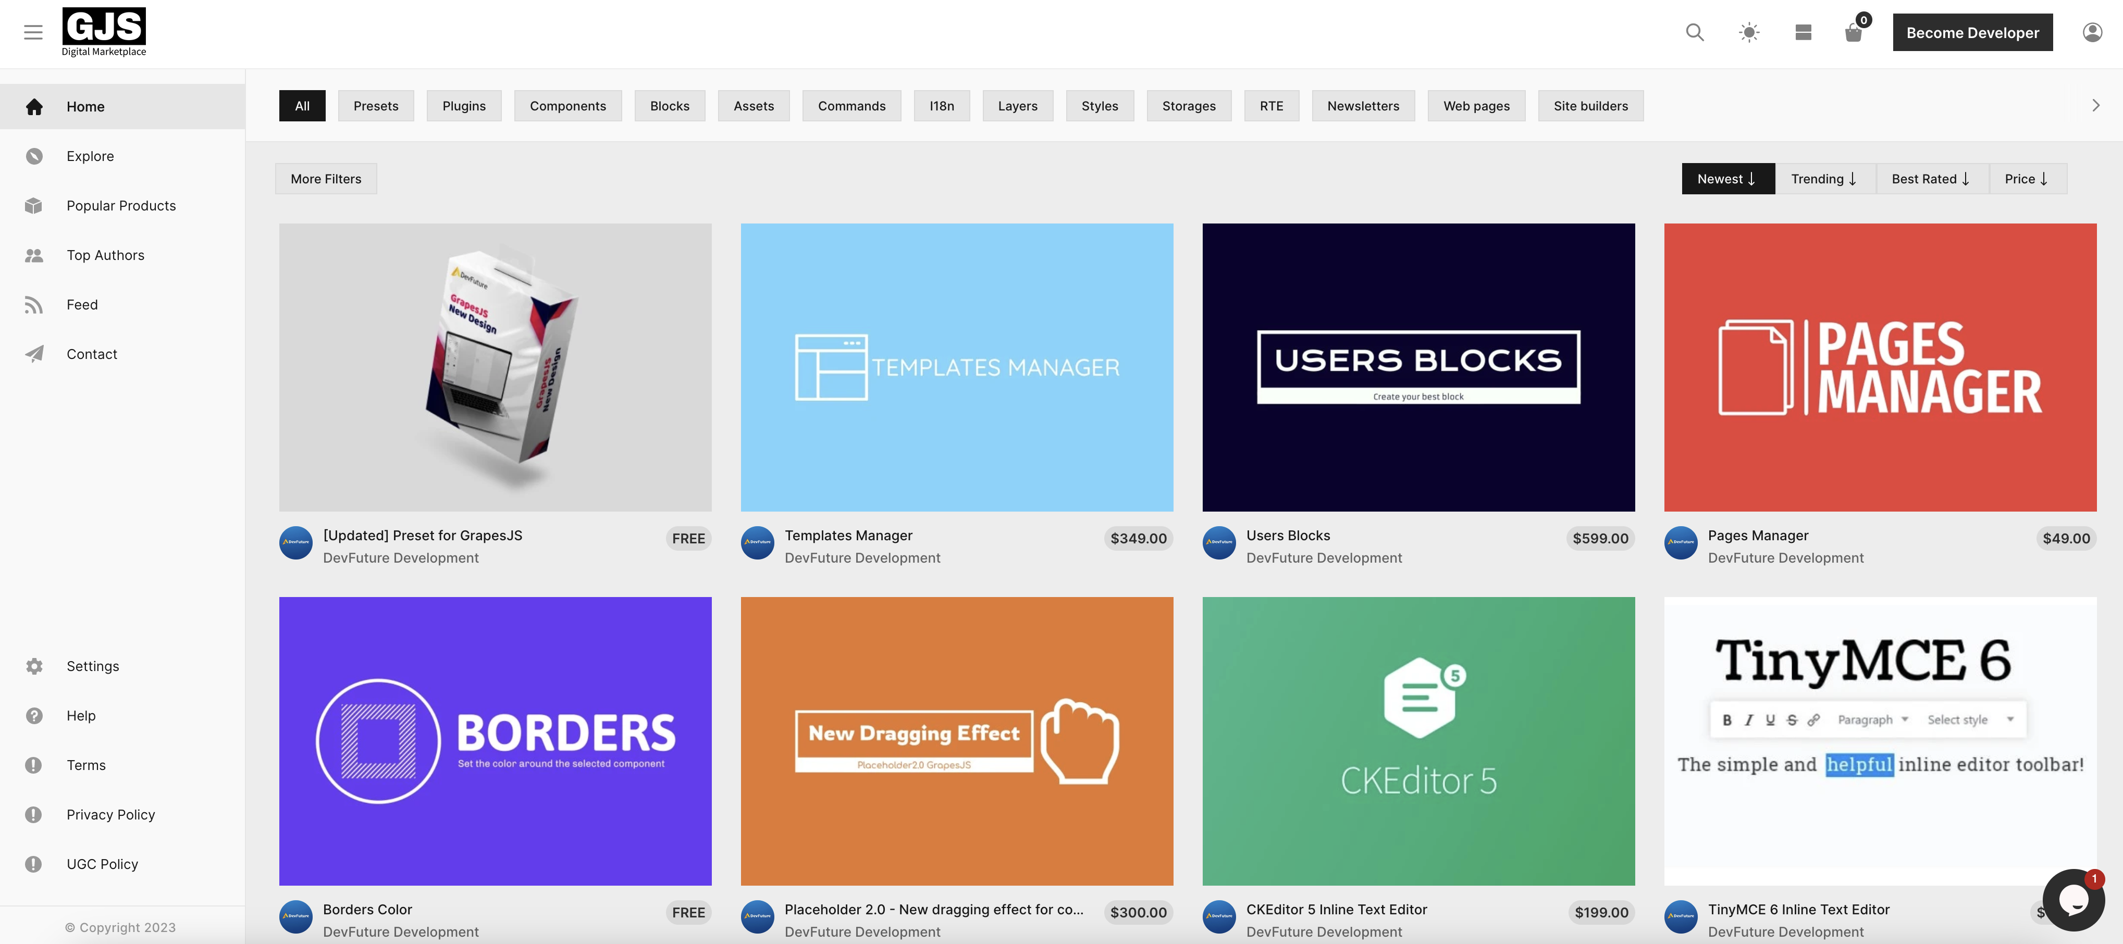
Task: Click the Popular Products box icon
Action: (34, 205)
